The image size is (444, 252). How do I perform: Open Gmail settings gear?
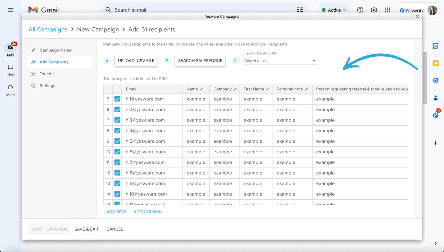(x=374, y=10)
